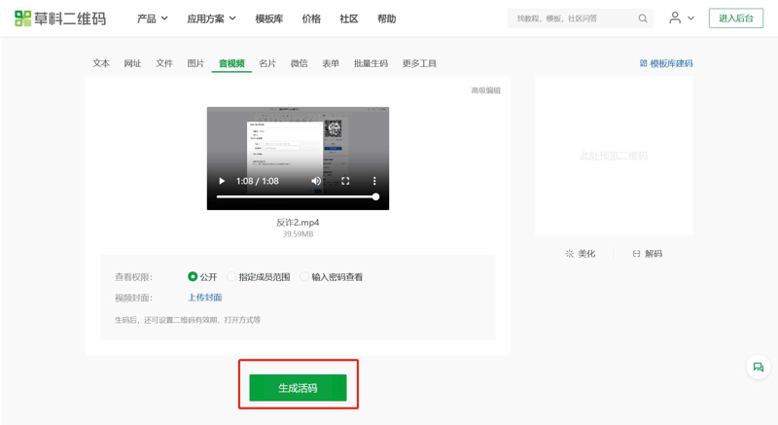Switch to the 表单 tab
This screenshot has height=425, width=778.
(331, 63)
